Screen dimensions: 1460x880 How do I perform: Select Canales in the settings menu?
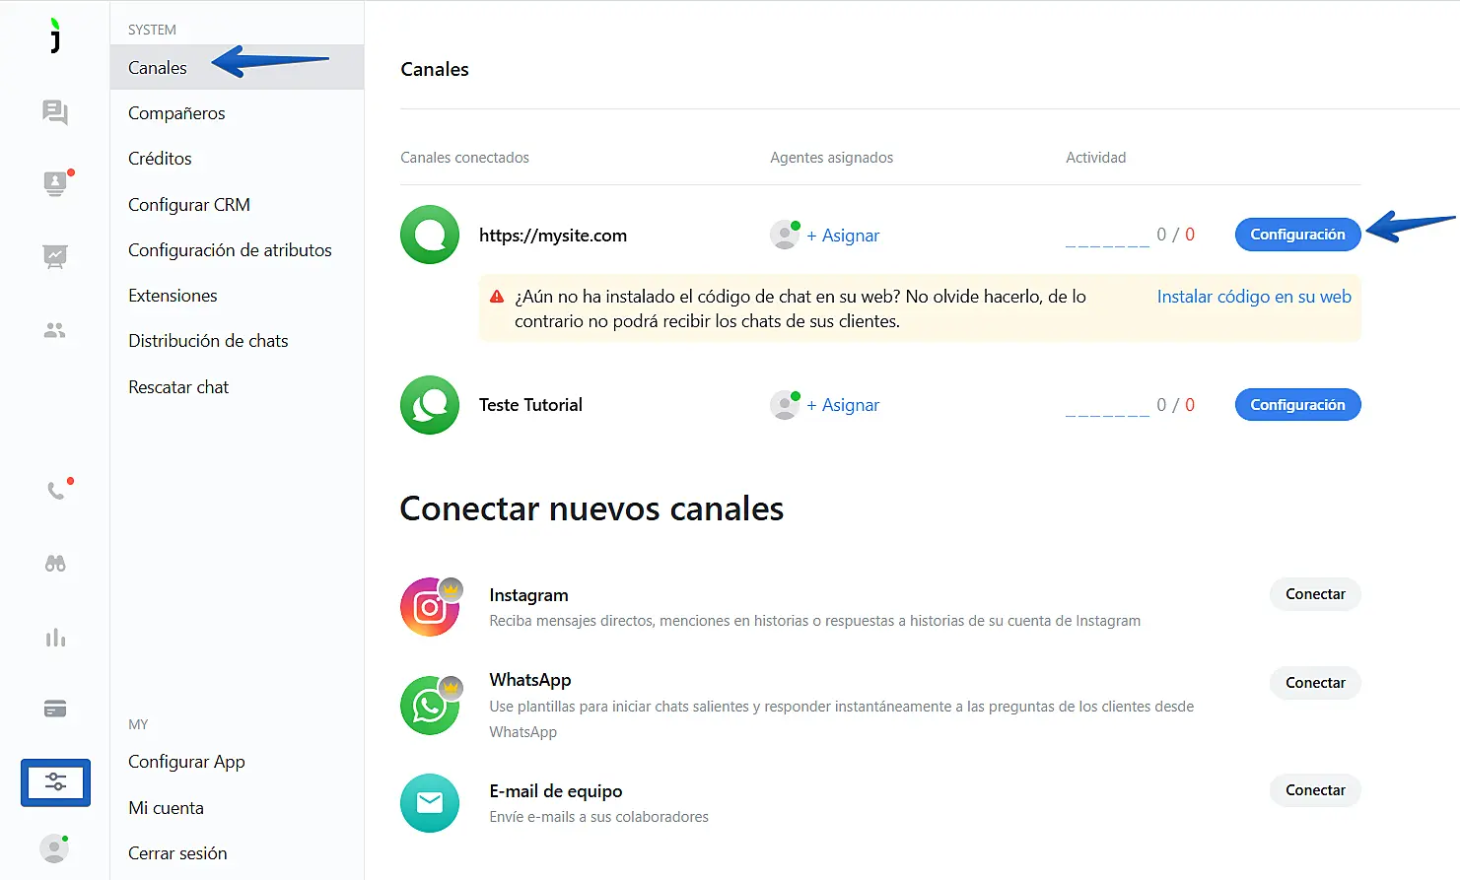coord(237,67)
